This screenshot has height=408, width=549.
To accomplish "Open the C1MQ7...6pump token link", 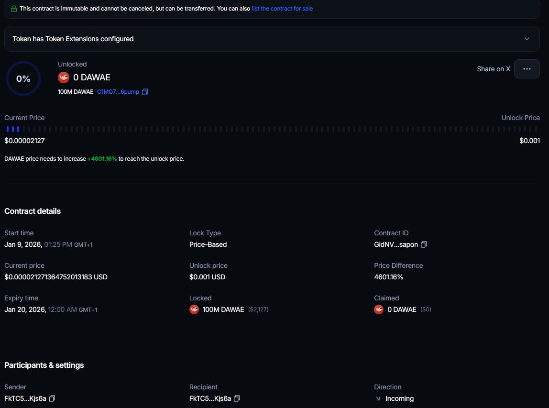I will click(118, 92).
